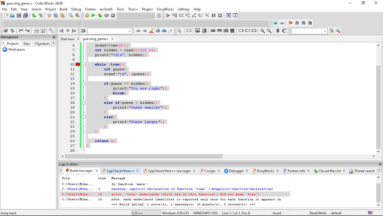Select the implicit declaration warning row
The height and width of the screenshot is (216, 383).
pos(175,189)
